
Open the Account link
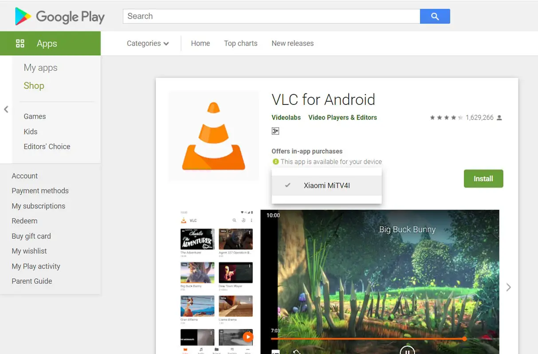pos(24,176)
